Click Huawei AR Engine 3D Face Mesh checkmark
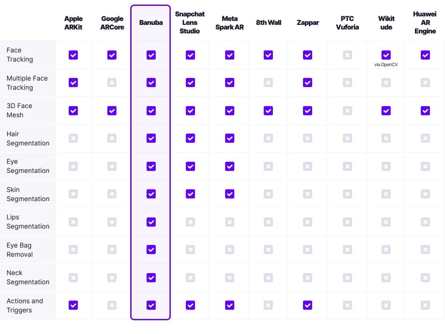 [x=425, y=111]
